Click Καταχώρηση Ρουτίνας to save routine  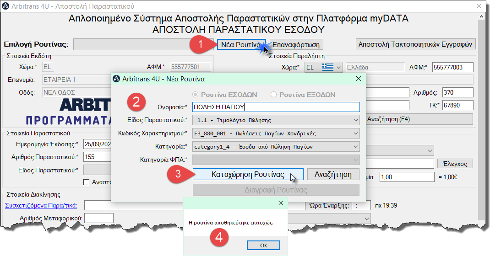pyautogui.click(x=248, y=174)
